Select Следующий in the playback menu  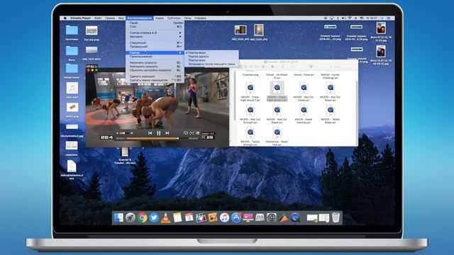[x=155, y=42]
